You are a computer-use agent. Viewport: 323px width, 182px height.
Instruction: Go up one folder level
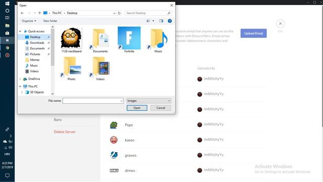pyautogui.click(x=39, y=13)
